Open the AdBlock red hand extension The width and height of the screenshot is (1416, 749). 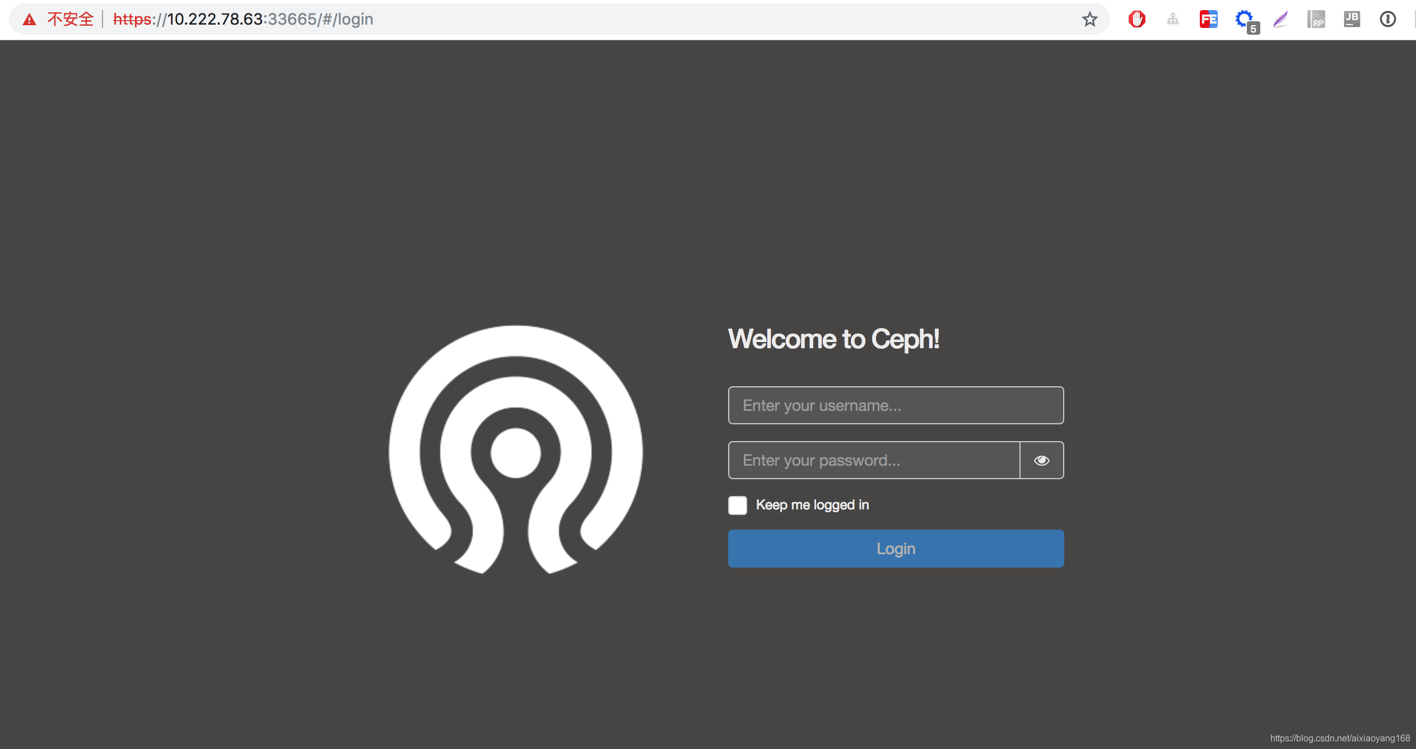coord(1136,20)
